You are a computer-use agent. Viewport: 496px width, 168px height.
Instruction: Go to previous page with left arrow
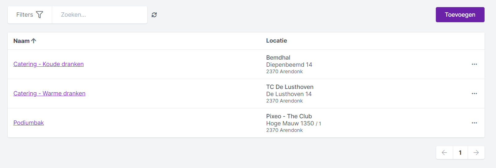click(444, 153)
